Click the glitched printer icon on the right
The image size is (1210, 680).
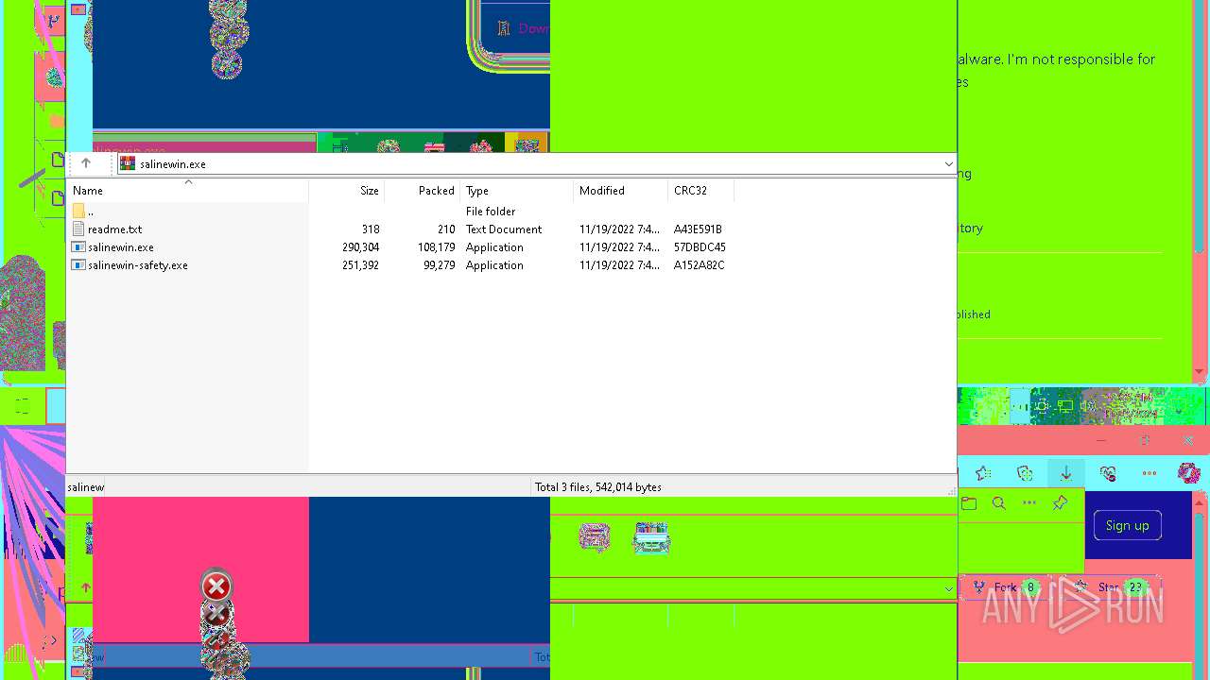[x=651, y=537]
